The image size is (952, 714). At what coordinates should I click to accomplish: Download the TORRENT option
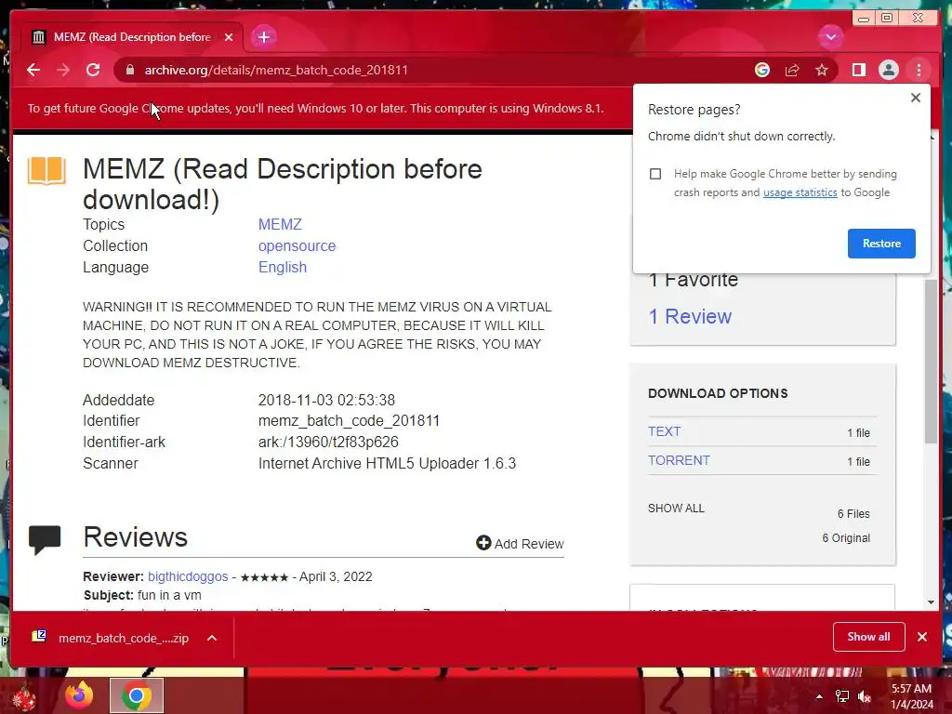(679, 460)
